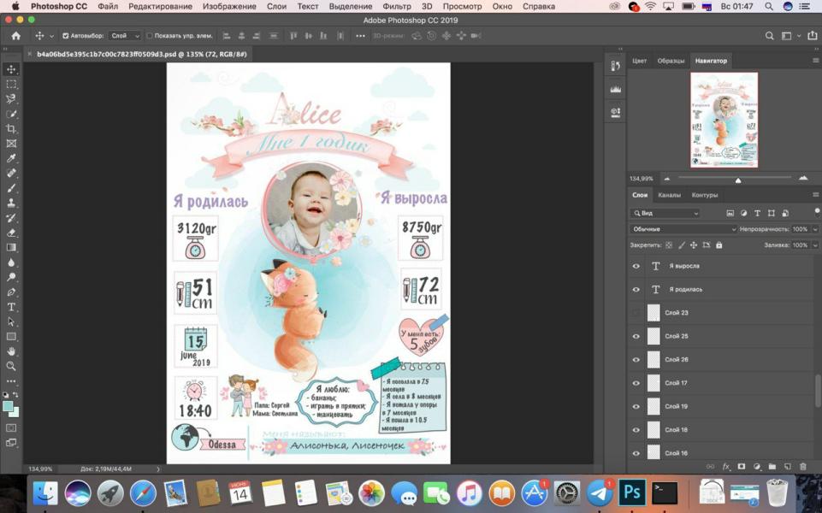Enable the Показать упр. элем. checkbox

150,36
